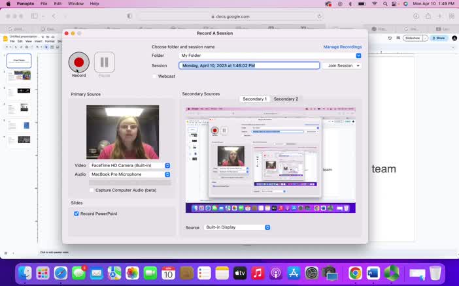The image size is (459, 286).
Task: Open the Window menu in the menu bar
Action: coord(76,4)
